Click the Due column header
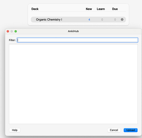Screen dimensions: 142x138 click(115, 9)
